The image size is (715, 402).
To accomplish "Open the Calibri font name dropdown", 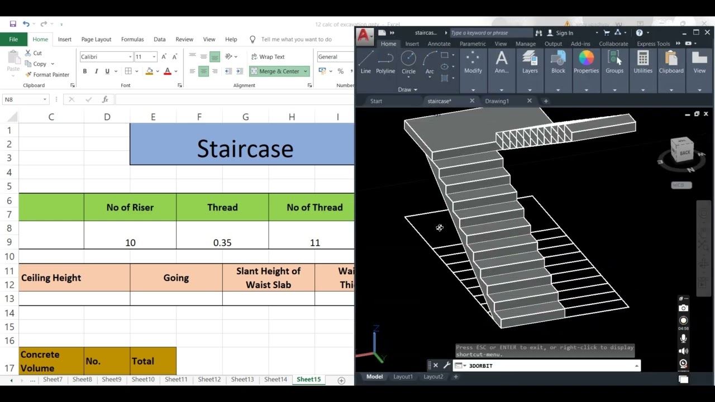I will pyautogui.click(x=130, y=57).
